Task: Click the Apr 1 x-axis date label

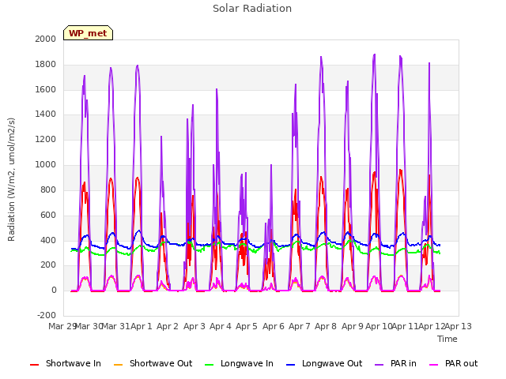Action: tap(141, 326)
